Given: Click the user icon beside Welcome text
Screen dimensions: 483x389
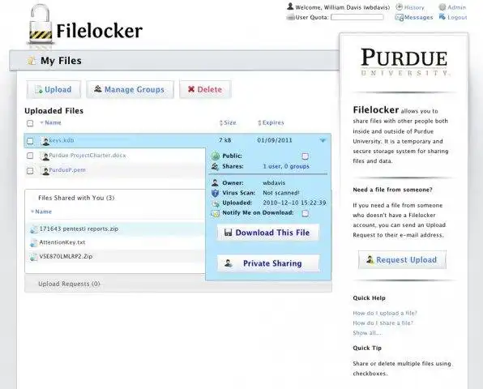Looking at the screenshot, I should (290, 6).
